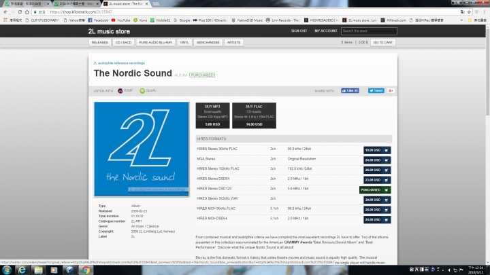490x275 pixels.
Task: Open the taskbar clock
Action: tap(476, 270)
